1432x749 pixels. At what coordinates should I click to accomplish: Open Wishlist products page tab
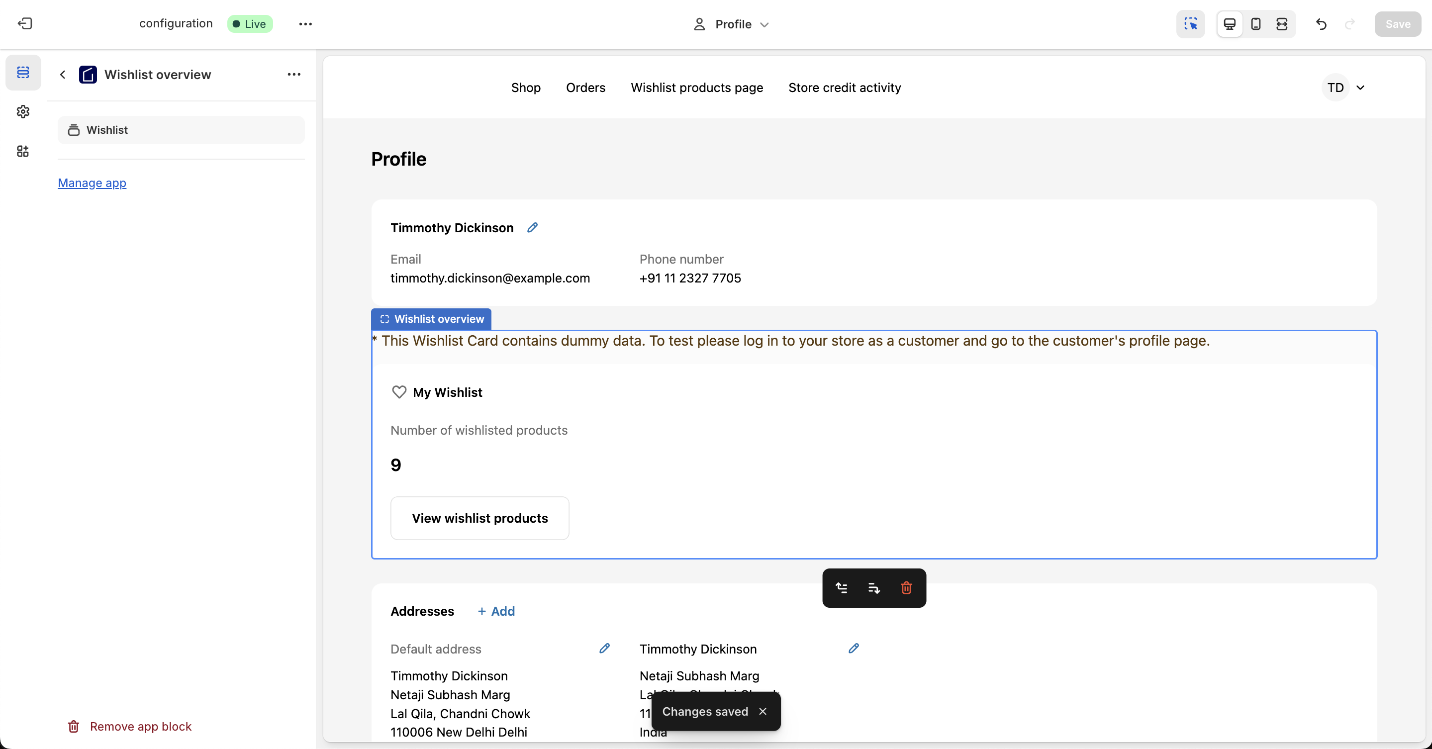(696, 87)
